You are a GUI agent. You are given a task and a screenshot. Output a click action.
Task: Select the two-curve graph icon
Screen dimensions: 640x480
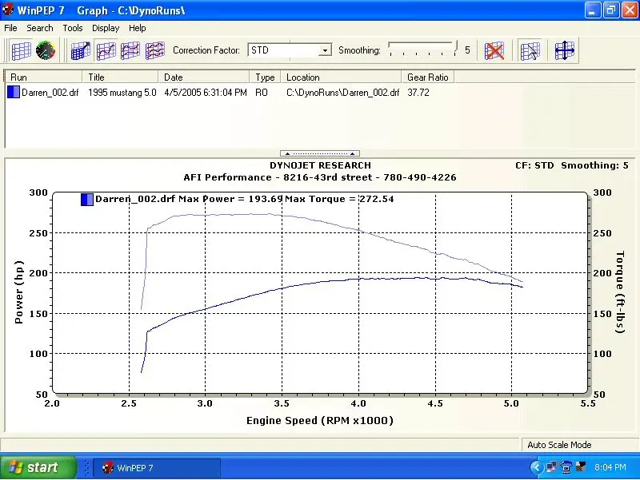click(130, 51)
